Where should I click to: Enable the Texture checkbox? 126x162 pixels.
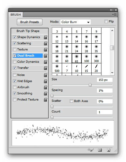click(x=14, y=49)
